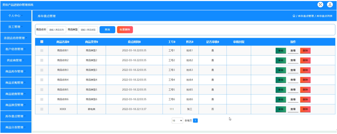Expand 连锁店信息管理 sidebar menu
The height and width of the screenshot is (134, 337).
16,38
